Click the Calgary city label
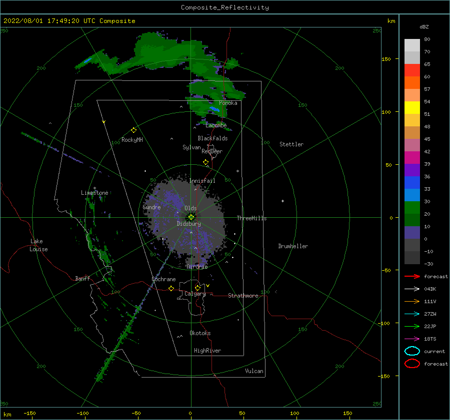450x420 pixels. click(x=195, y=294)
